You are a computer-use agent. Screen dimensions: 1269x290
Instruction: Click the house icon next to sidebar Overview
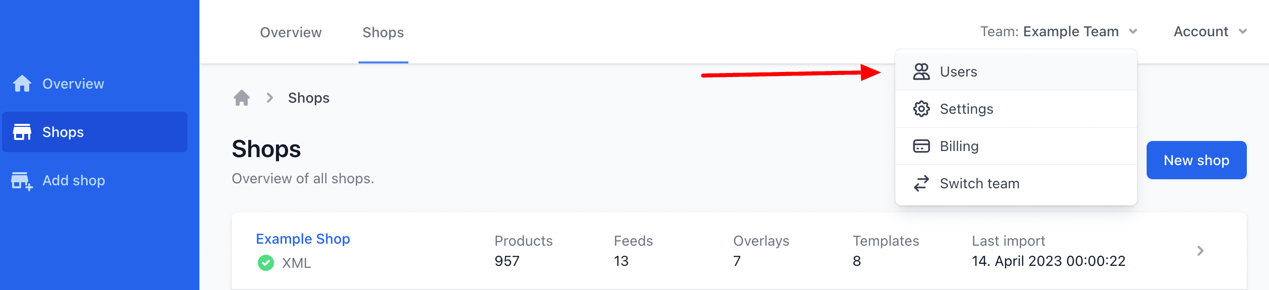tap(22, 83)
